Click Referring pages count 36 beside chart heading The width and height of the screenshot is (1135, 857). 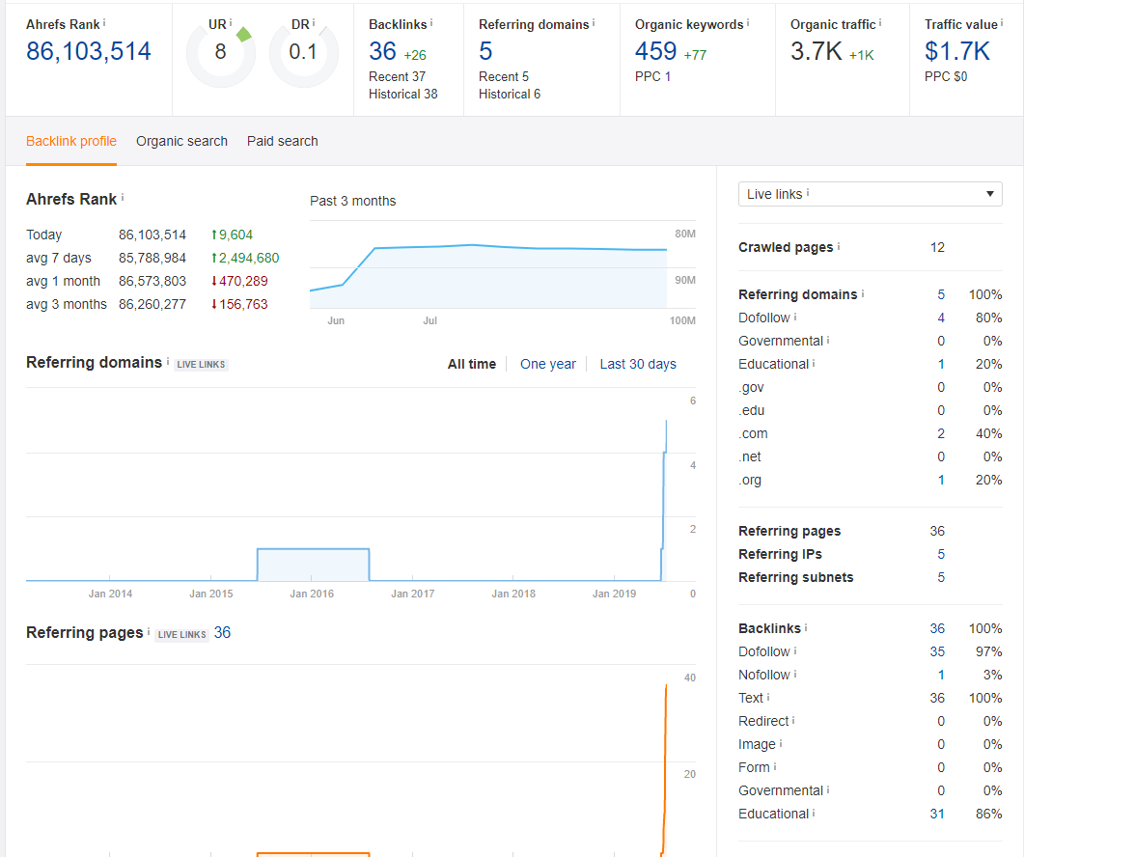[222, 633]
